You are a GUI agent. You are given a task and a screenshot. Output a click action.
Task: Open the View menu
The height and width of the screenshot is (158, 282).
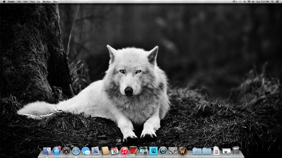[x=32, y=2]
